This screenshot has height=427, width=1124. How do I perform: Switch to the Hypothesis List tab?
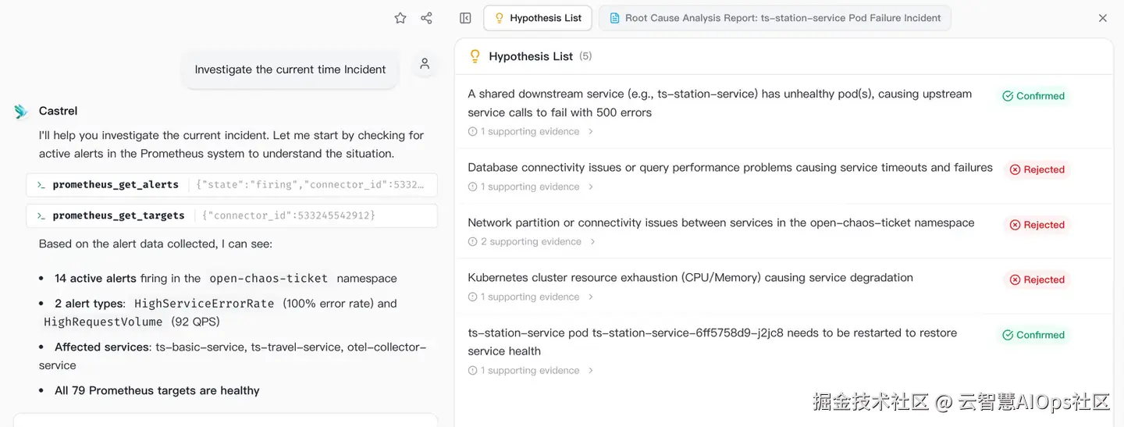pyautogui.click(x=538, y=18)
